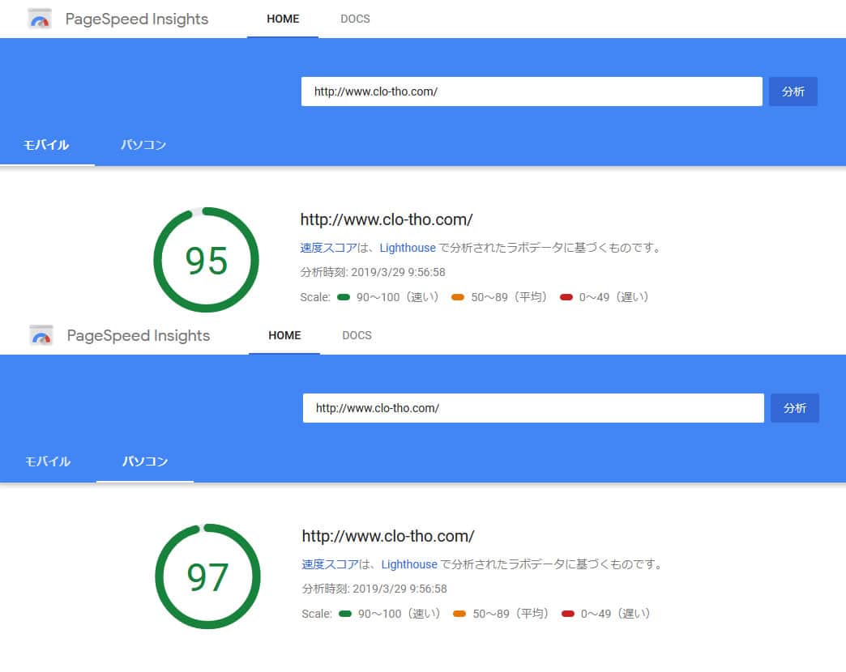846x672 pixels.
Task: Click the score 95 circular gauge
Action: 206,260
